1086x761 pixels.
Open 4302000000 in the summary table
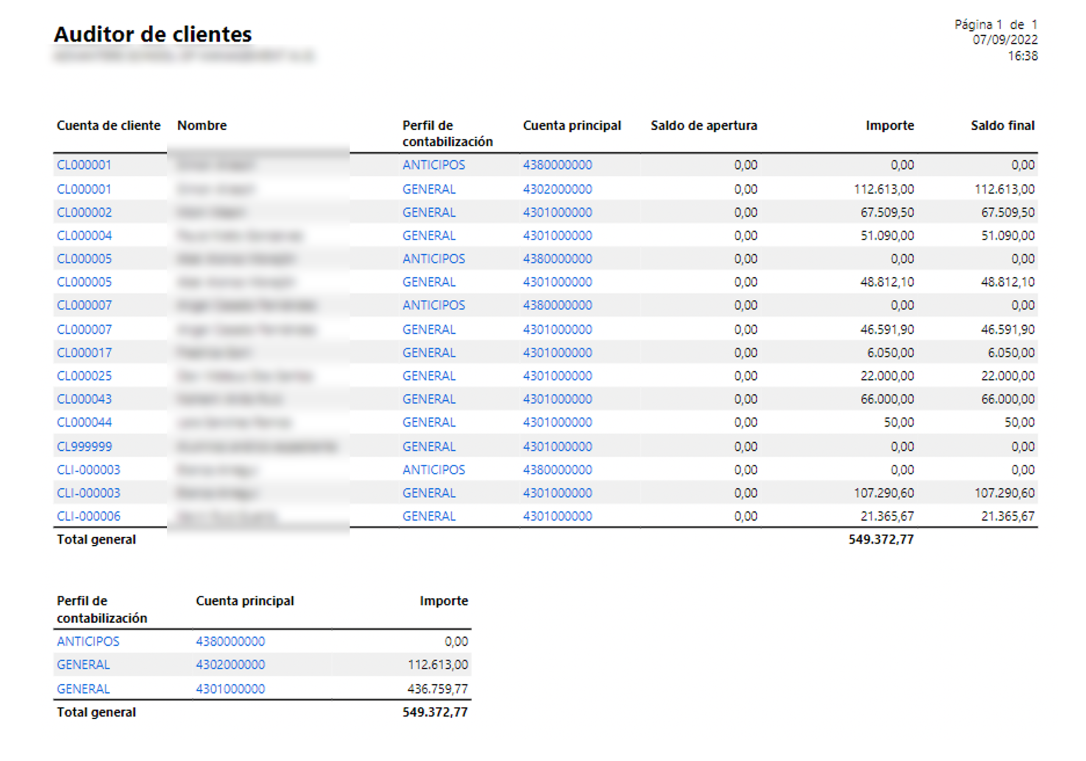click(230, 665)
